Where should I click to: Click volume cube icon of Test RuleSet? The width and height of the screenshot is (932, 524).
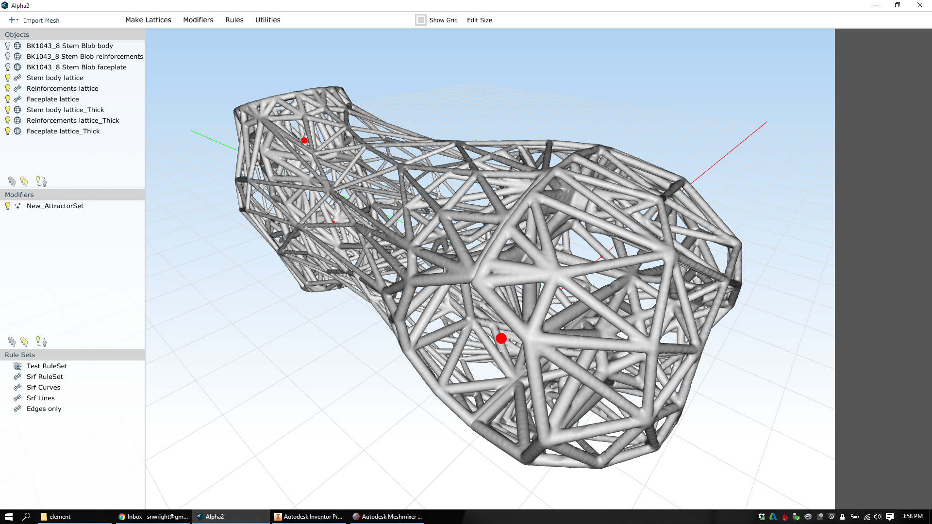(17, 366)
